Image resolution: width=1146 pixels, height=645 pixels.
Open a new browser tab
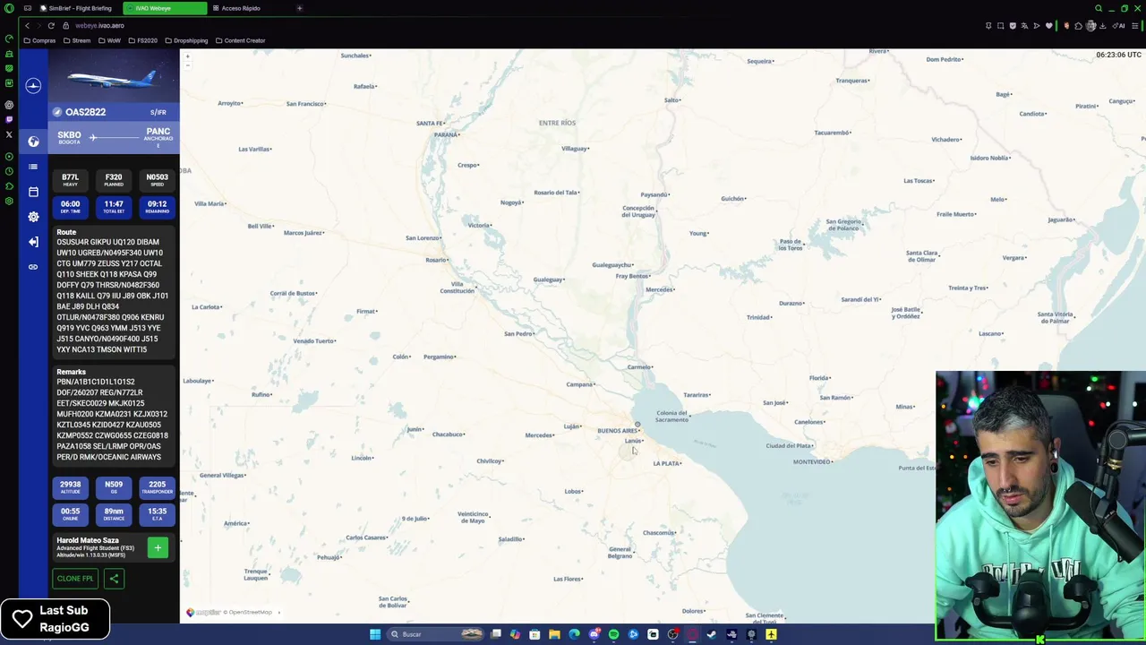(x=299, y=8)
